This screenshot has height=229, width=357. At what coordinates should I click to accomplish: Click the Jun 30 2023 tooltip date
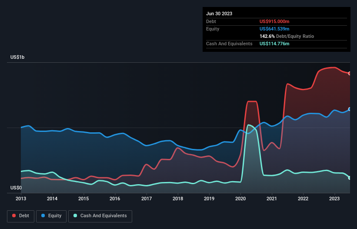click(x=219, y=13)
